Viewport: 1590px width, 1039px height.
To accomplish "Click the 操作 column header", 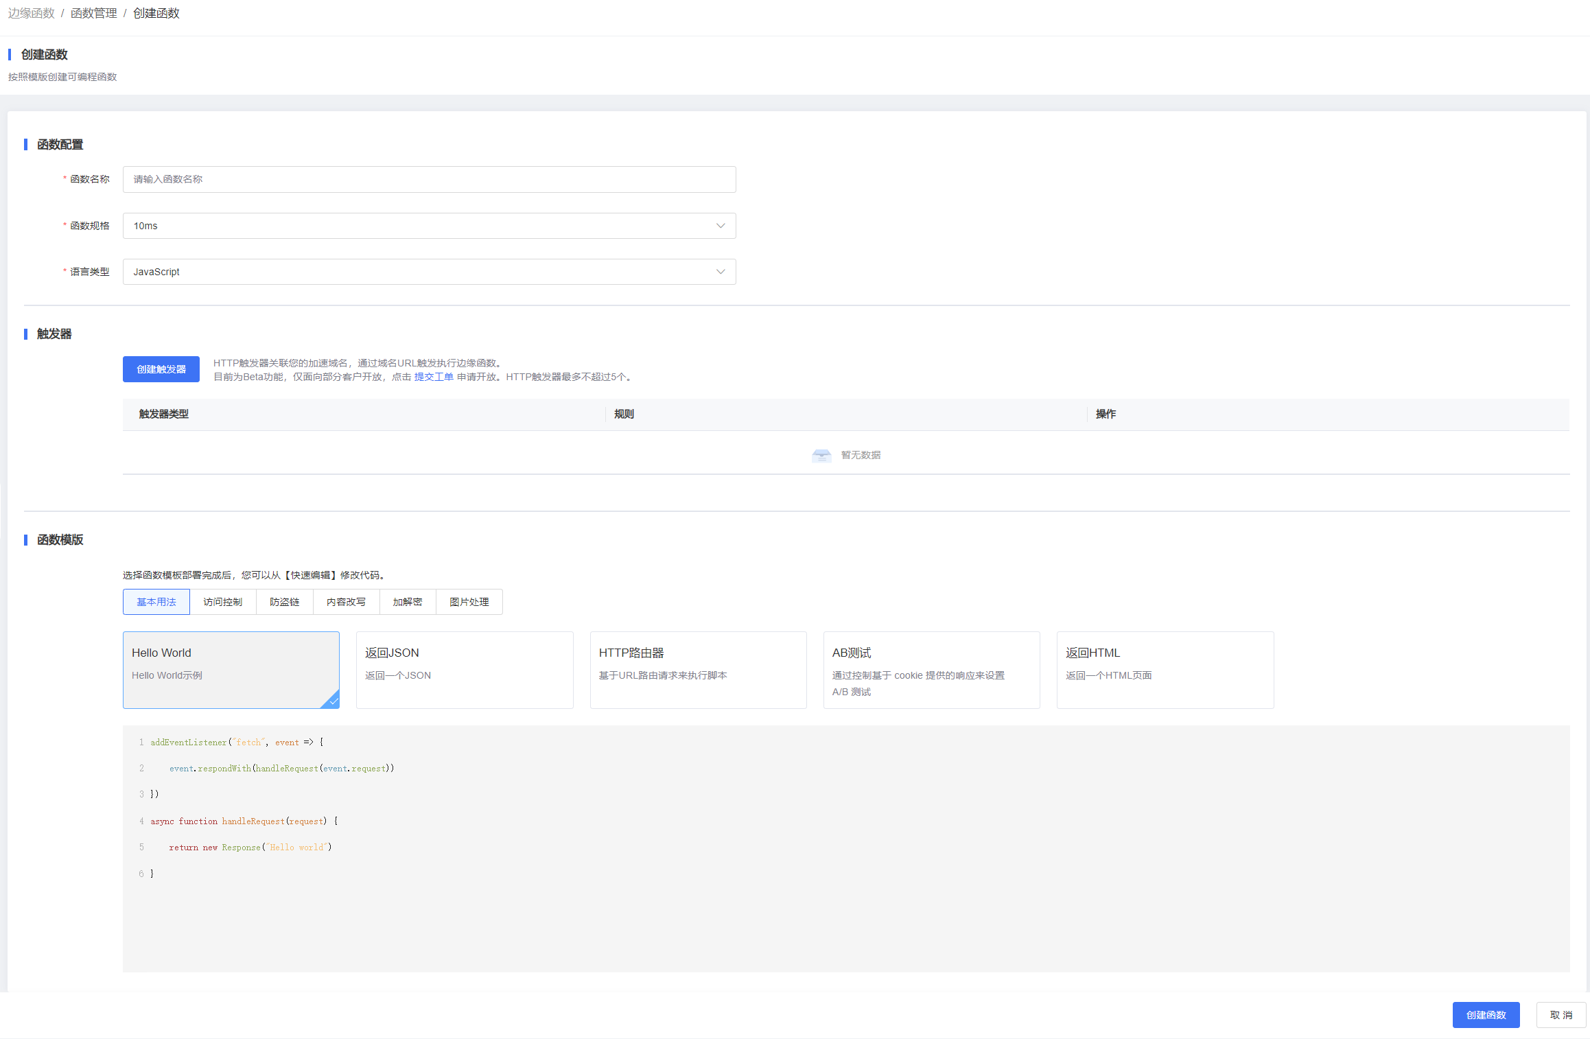I will pyautogui.click(x=1106, y=414).
